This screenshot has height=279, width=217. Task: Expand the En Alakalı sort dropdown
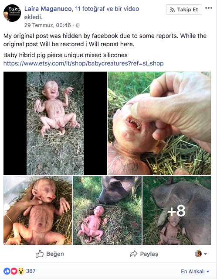[x=195, y=272]
